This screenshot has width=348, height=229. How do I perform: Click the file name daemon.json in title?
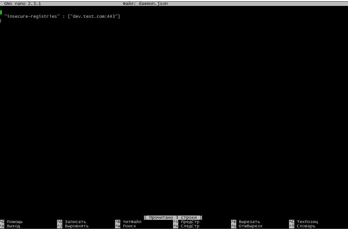coord(153,4)
